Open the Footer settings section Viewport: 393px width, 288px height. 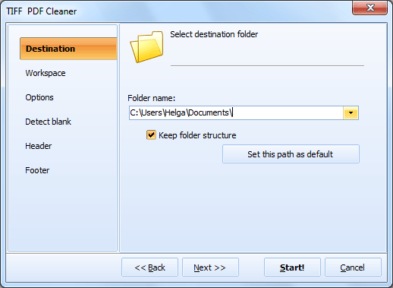click(37, 170)
